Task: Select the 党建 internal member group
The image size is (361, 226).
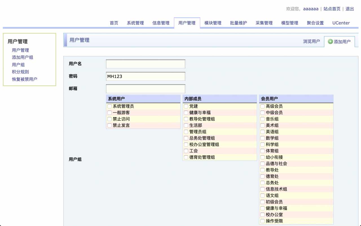Action: (186, 106)
